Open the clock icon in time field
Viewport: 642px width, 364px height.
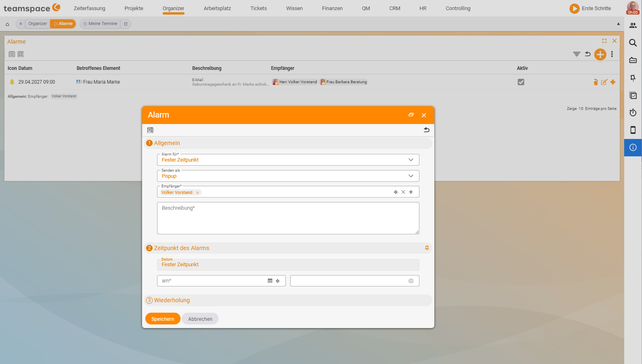(x=411, y=281)
